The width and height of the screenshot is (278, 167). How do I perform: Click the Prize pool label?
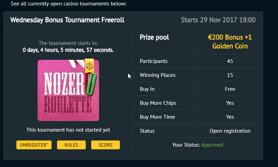click(154, 37)
